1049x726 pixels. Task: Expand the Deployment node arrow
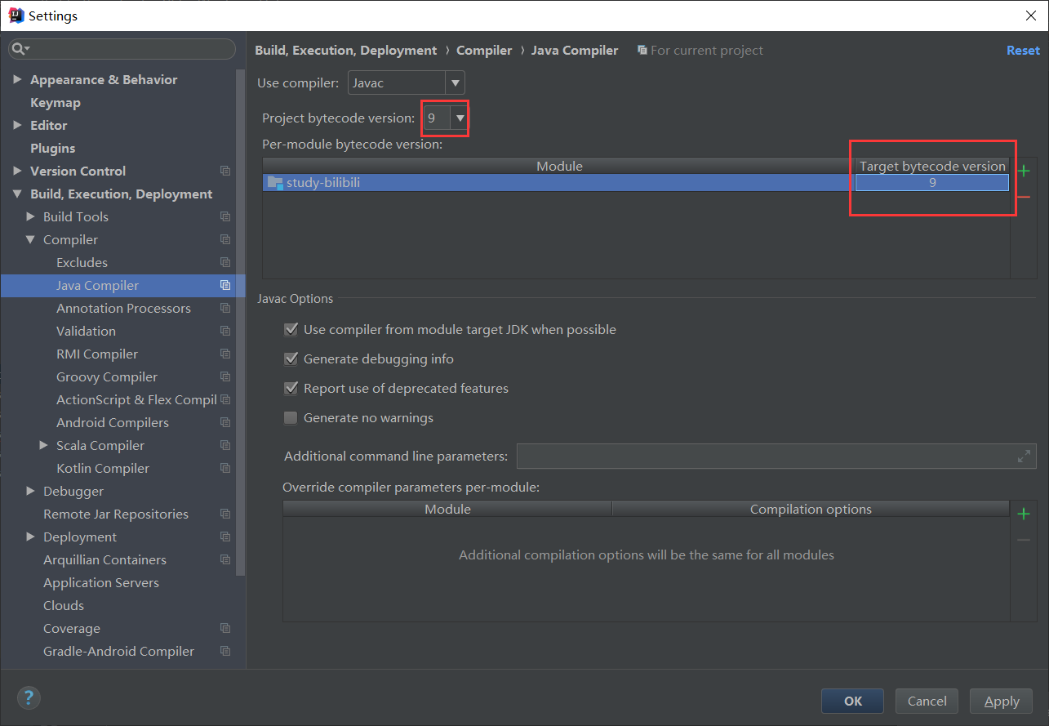click(30, 537)
